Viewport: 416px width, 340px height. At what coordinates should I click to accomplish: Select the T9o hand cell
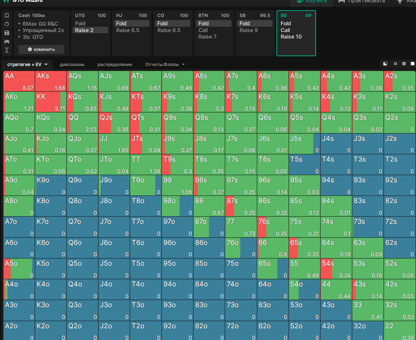(146, 185)
